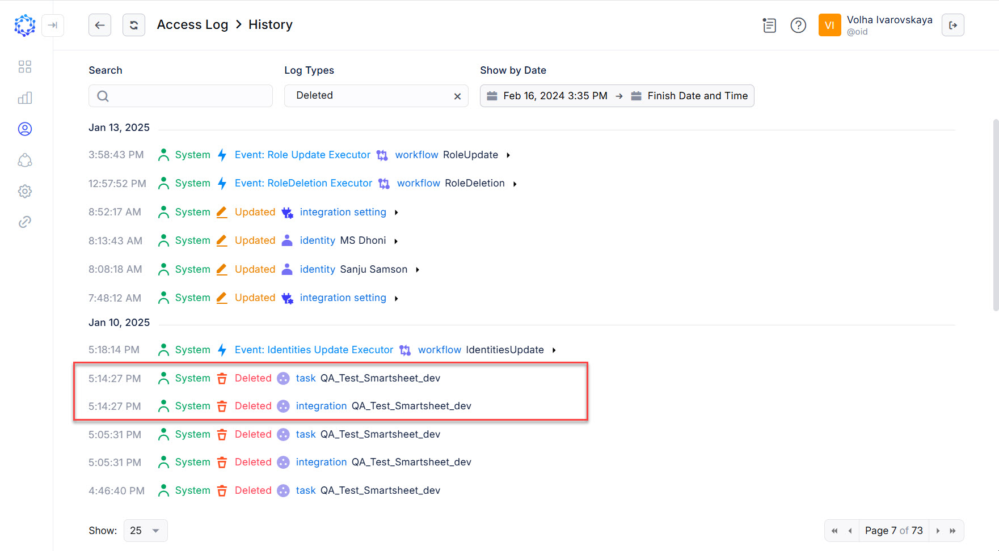Open the settings gear icon in sidebar
This screenshot has height=551, width=999.
(24, 191)
